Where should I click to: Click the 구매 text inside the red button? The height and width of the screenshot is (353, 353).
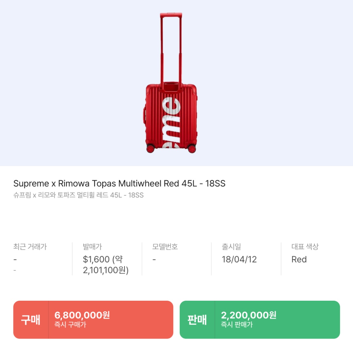pyautogui.click(x=30, y=320)
